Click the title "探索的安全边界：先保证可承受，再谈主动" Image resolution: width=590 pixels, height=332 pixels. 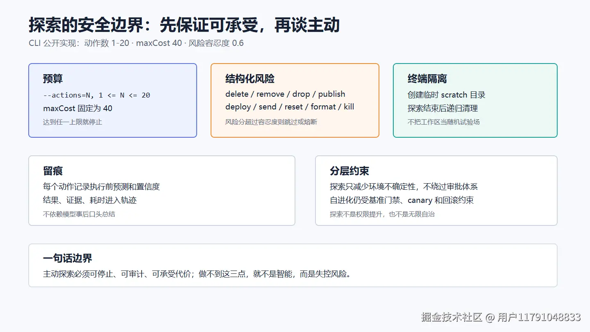tap(184, 25)
